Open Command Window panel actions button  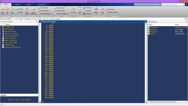tap(146, 21)
